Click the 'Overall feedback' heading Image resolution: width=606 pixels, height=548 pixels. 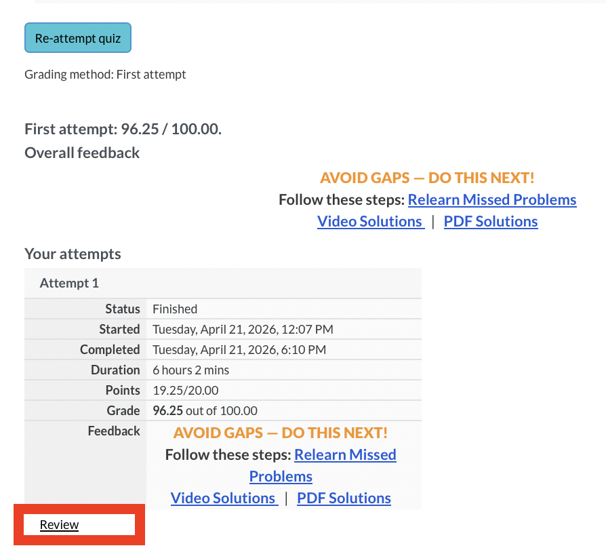[x=82, y=153]
